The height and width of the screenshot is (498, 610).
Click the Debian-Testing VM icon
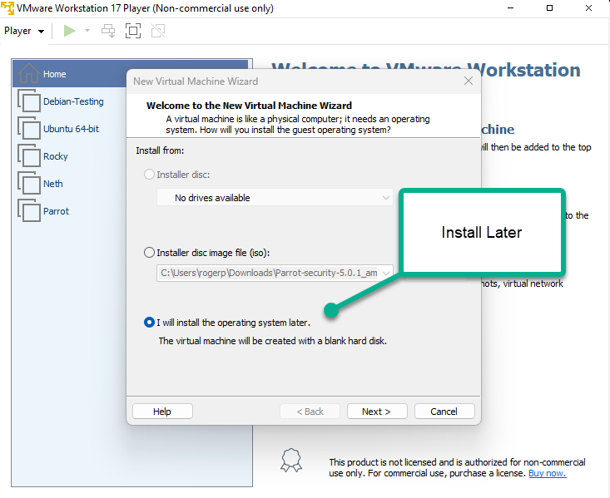click(29, 101)
